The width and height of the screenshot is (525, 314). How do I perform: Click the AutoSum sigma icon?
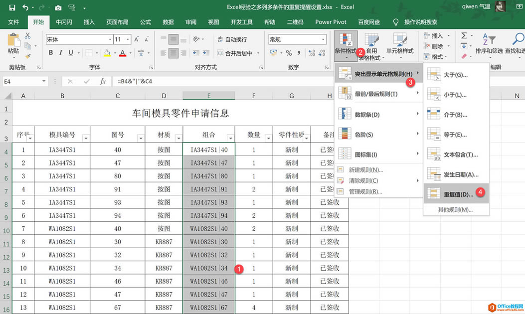pos(464,35)
